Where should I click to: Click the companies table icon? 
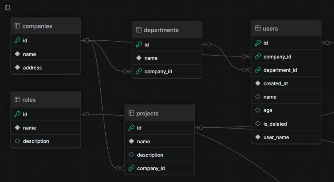tap(18, 26)
